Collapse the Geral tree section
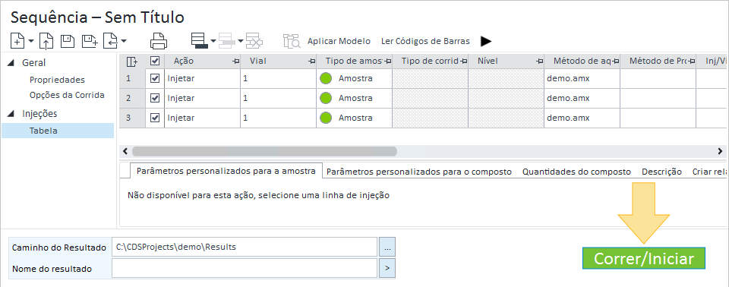This screenshot has height=287, width=729. (x=11, y=63)
